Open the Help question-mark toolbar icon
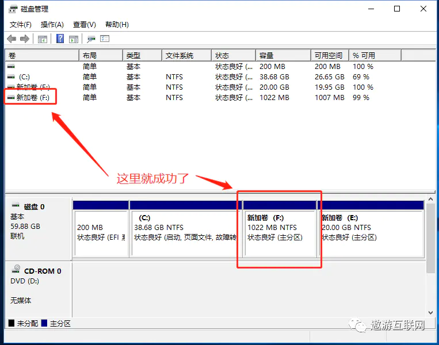439x345 pixels. coord(60,39)
